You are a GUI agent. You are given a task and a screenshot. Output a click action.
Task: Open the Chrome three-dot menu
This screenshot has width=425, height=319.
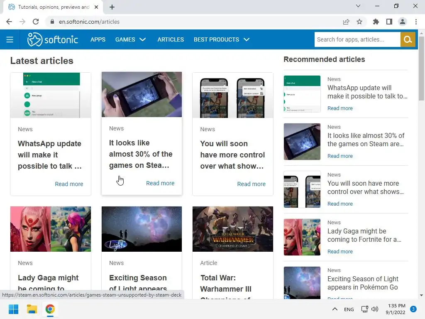point(416,22)
